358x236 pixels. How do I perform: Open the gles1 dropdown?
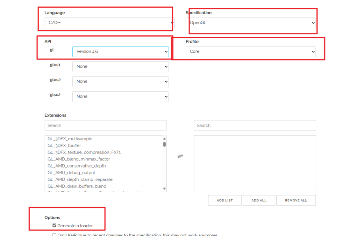(120, 66)
